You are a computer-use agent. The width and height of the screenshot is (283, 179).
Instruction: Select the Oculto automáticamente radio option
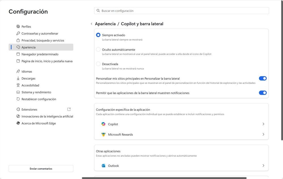(x=98, y=49)
